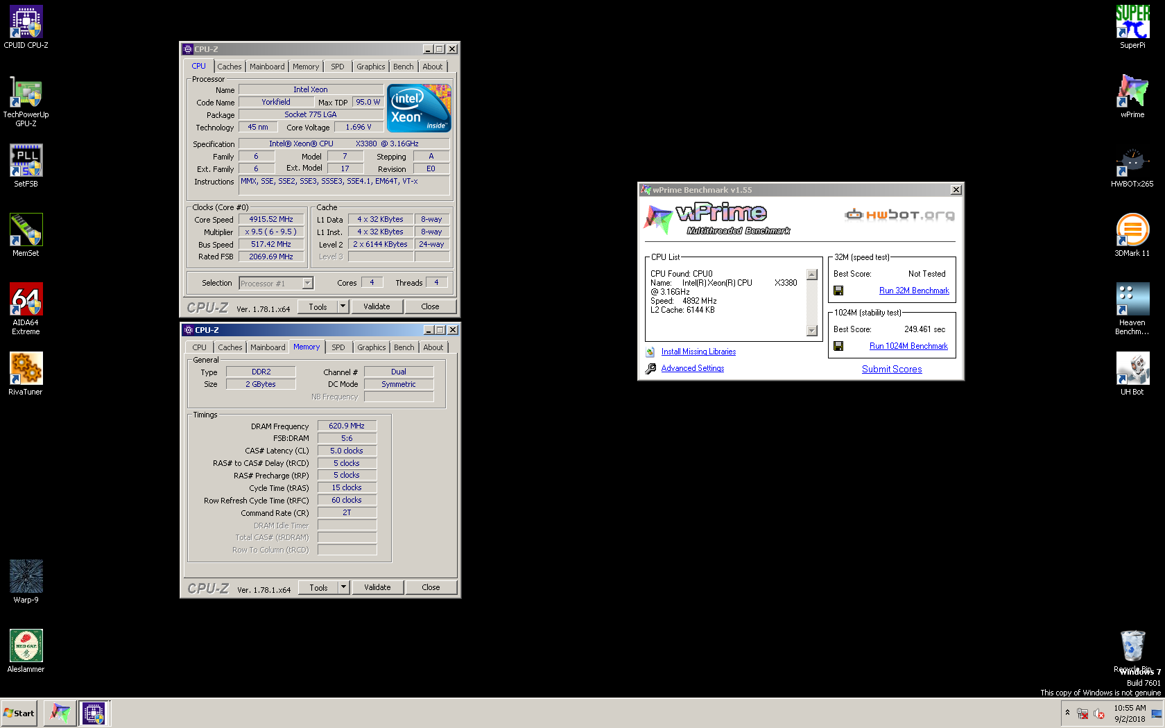Select the SetFSB desktop icon
This screenshot has width=1165, height=728.
click(x=26, y=166)
